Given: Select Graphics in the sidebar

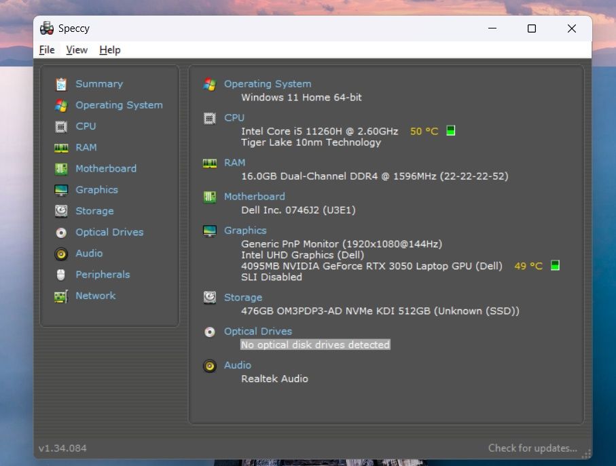Looking at the screenshot, I should click(x=96, y=190).
